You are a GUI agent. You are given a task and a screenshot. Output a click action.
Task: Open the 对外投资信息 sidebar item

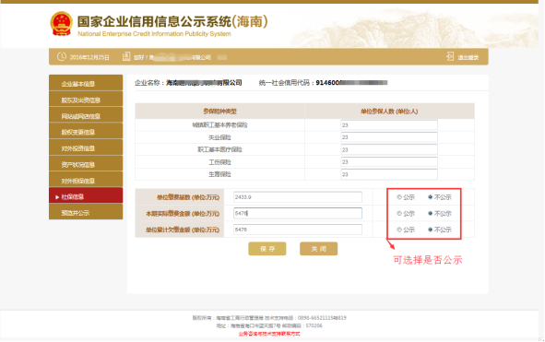coord(86,148)
